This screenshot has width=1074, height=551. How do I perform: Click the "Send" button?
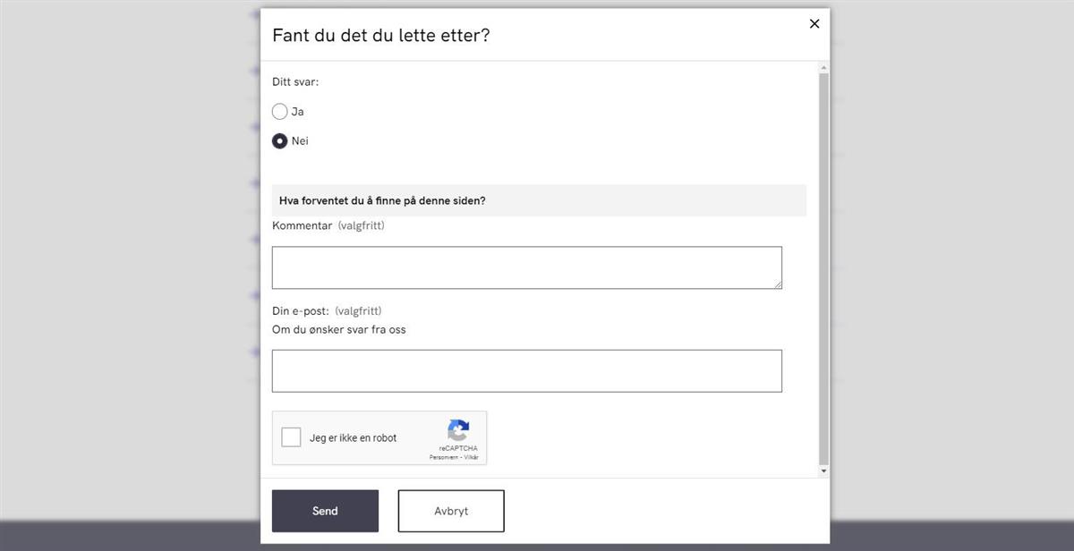point(325,511)
